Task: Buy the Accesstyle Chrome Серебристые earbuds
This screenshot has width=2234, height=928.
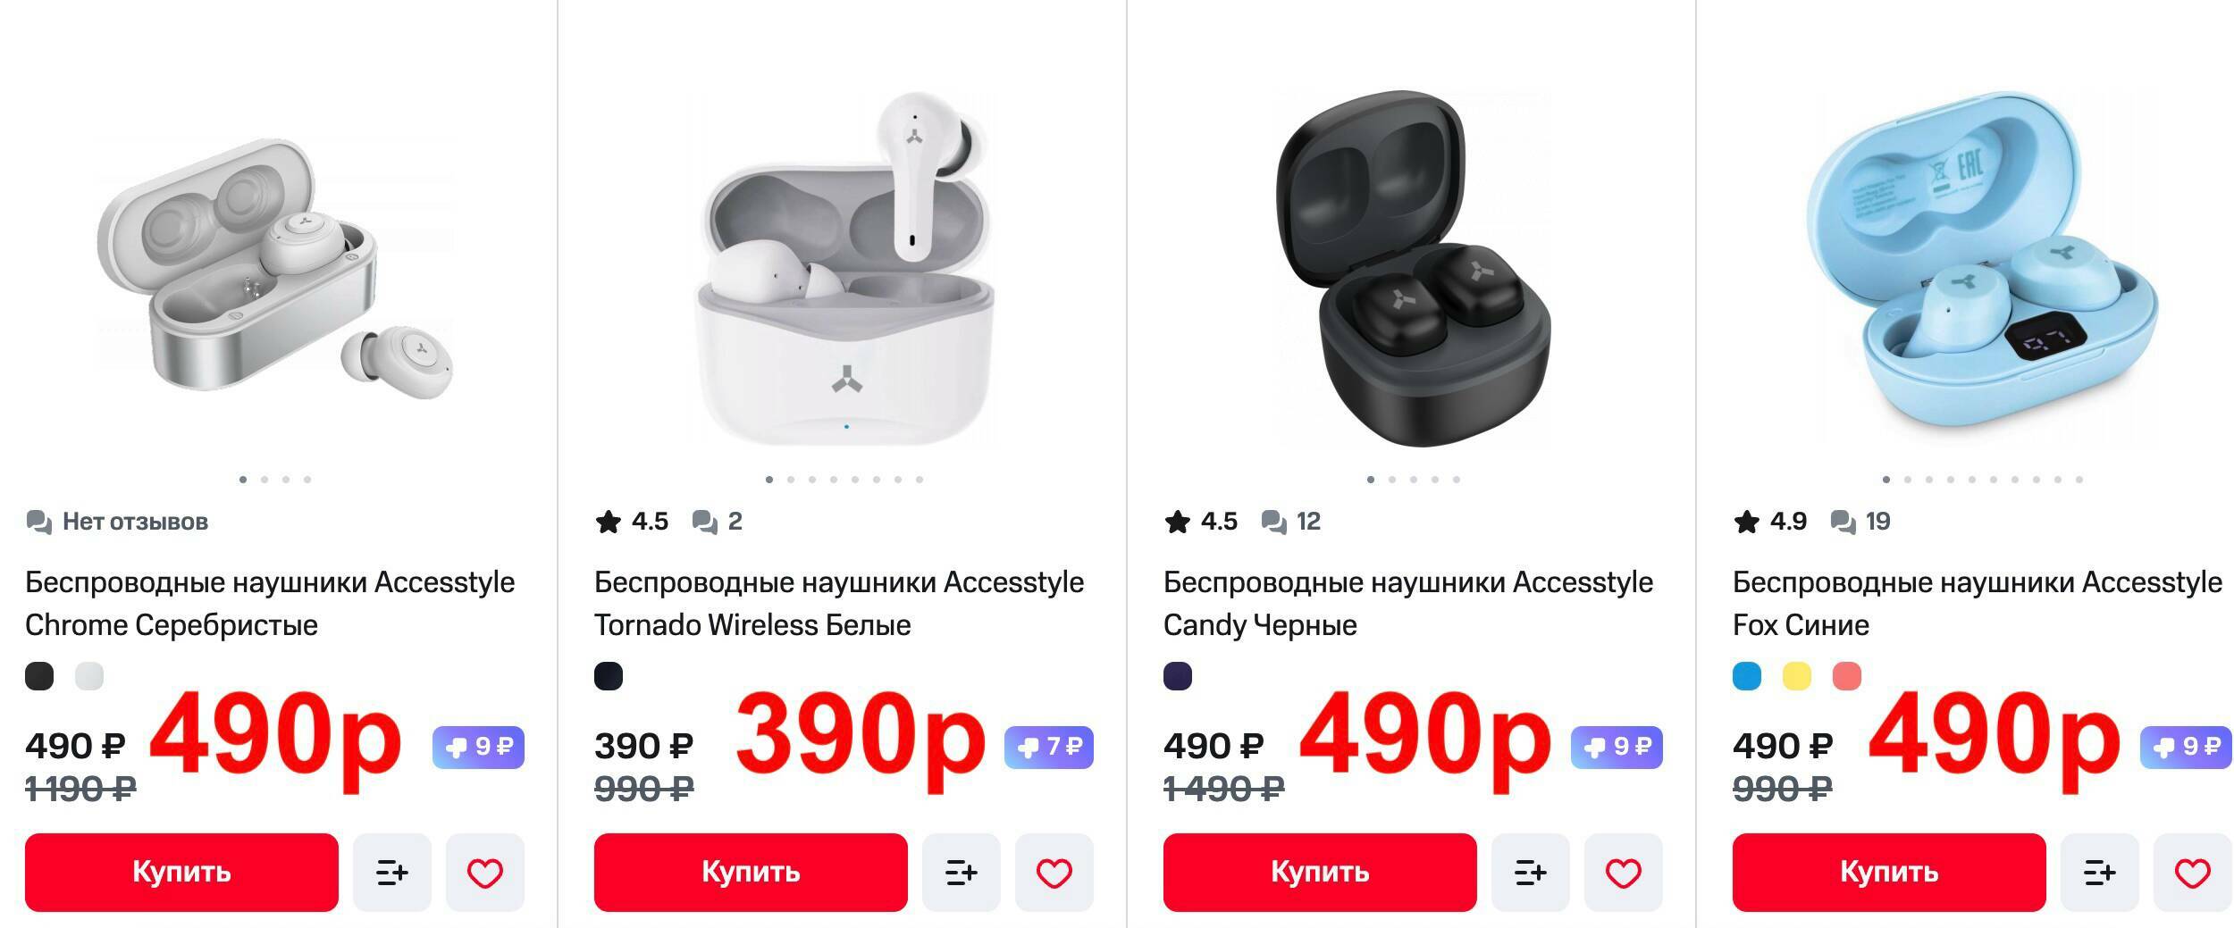Action: (181, 872)
